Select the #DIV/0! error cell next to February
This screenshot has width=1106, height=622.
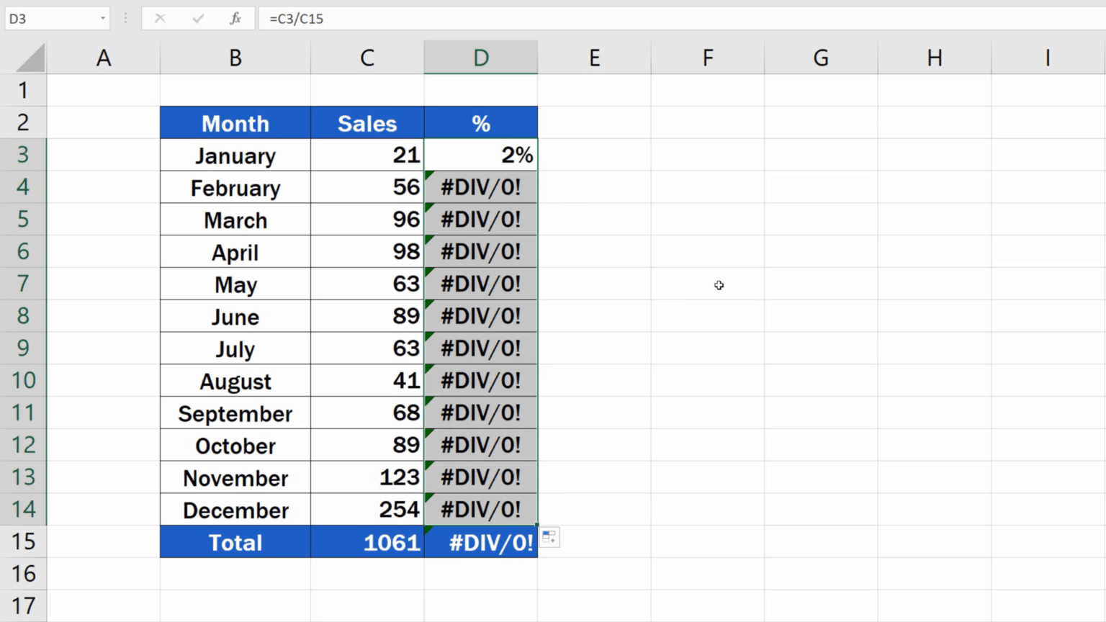point(480,187)
